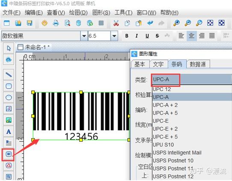Switch to the 基本 tab
The height and width of the screenshot is (181, 232).
click(x=140, y=64)
